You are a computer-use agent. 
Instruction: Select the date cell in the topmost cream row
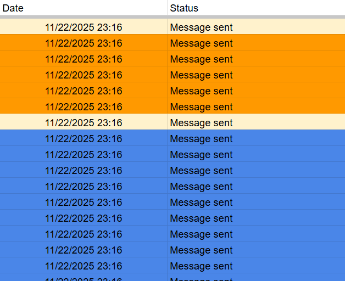pos(84,27)
